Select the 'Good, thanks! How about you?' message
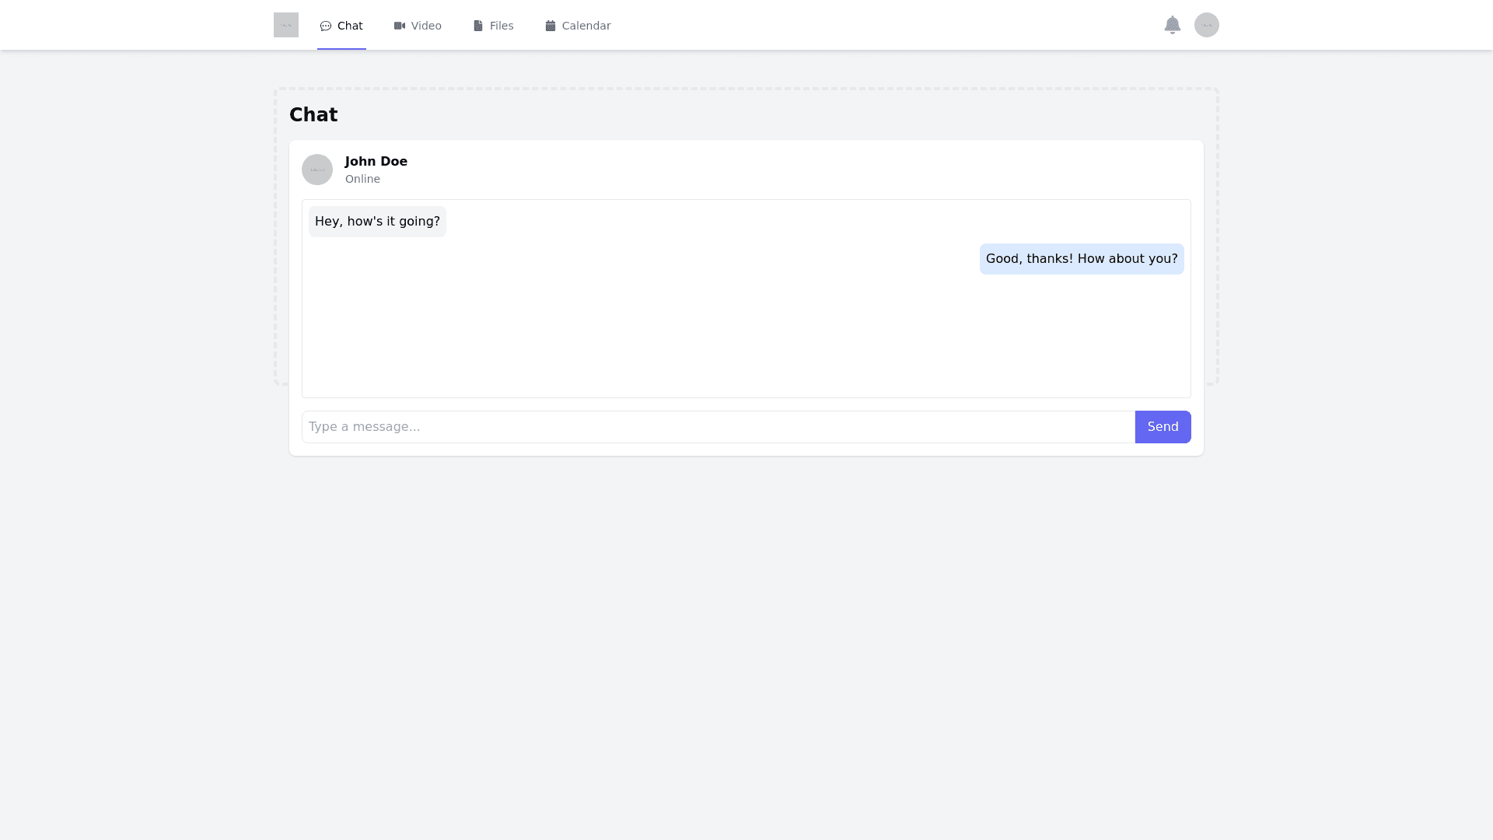Image resolution: width=1493 pixels, height=840 pixels. 1081,259
